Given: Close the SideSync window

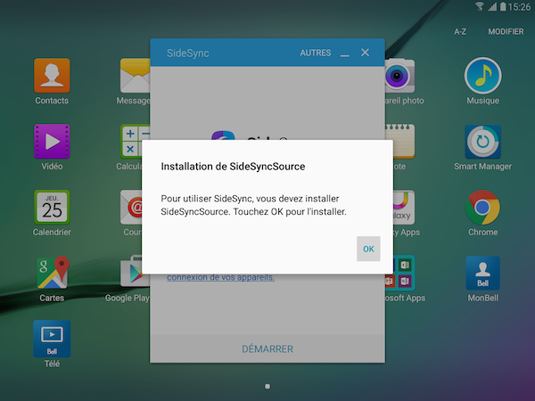Looking at the screenshot, I should (365, 53).
